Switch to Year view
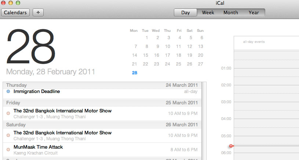 click(x=254, y=12)
